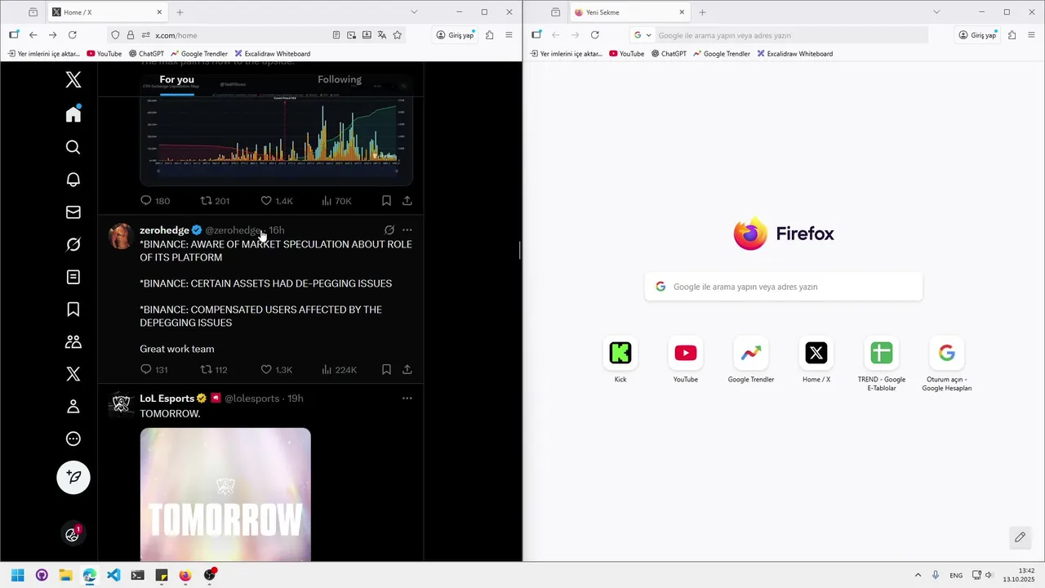Open Profile in the X sidebar
The width and height of the screenshot is (1045, 588).
73,407
